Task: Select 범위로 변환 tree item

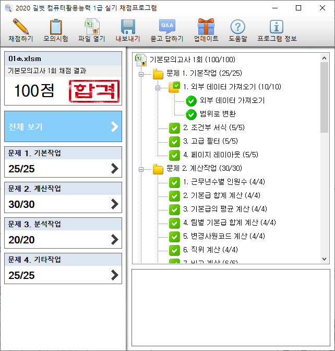Action: tap(218, 114)
